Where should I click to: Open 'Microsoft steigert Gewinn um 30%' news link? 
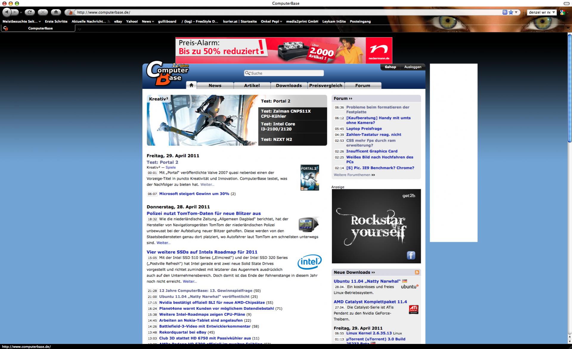click(194, 194)
